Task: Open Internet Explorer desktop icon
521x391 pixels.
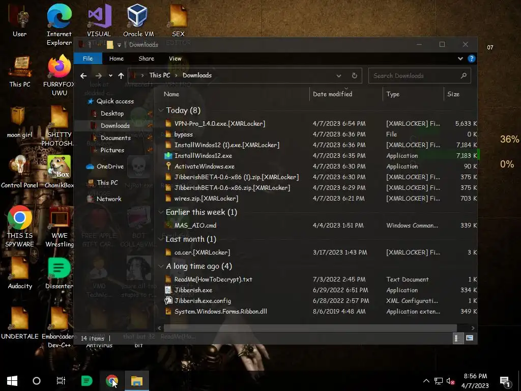Action: 59,25
